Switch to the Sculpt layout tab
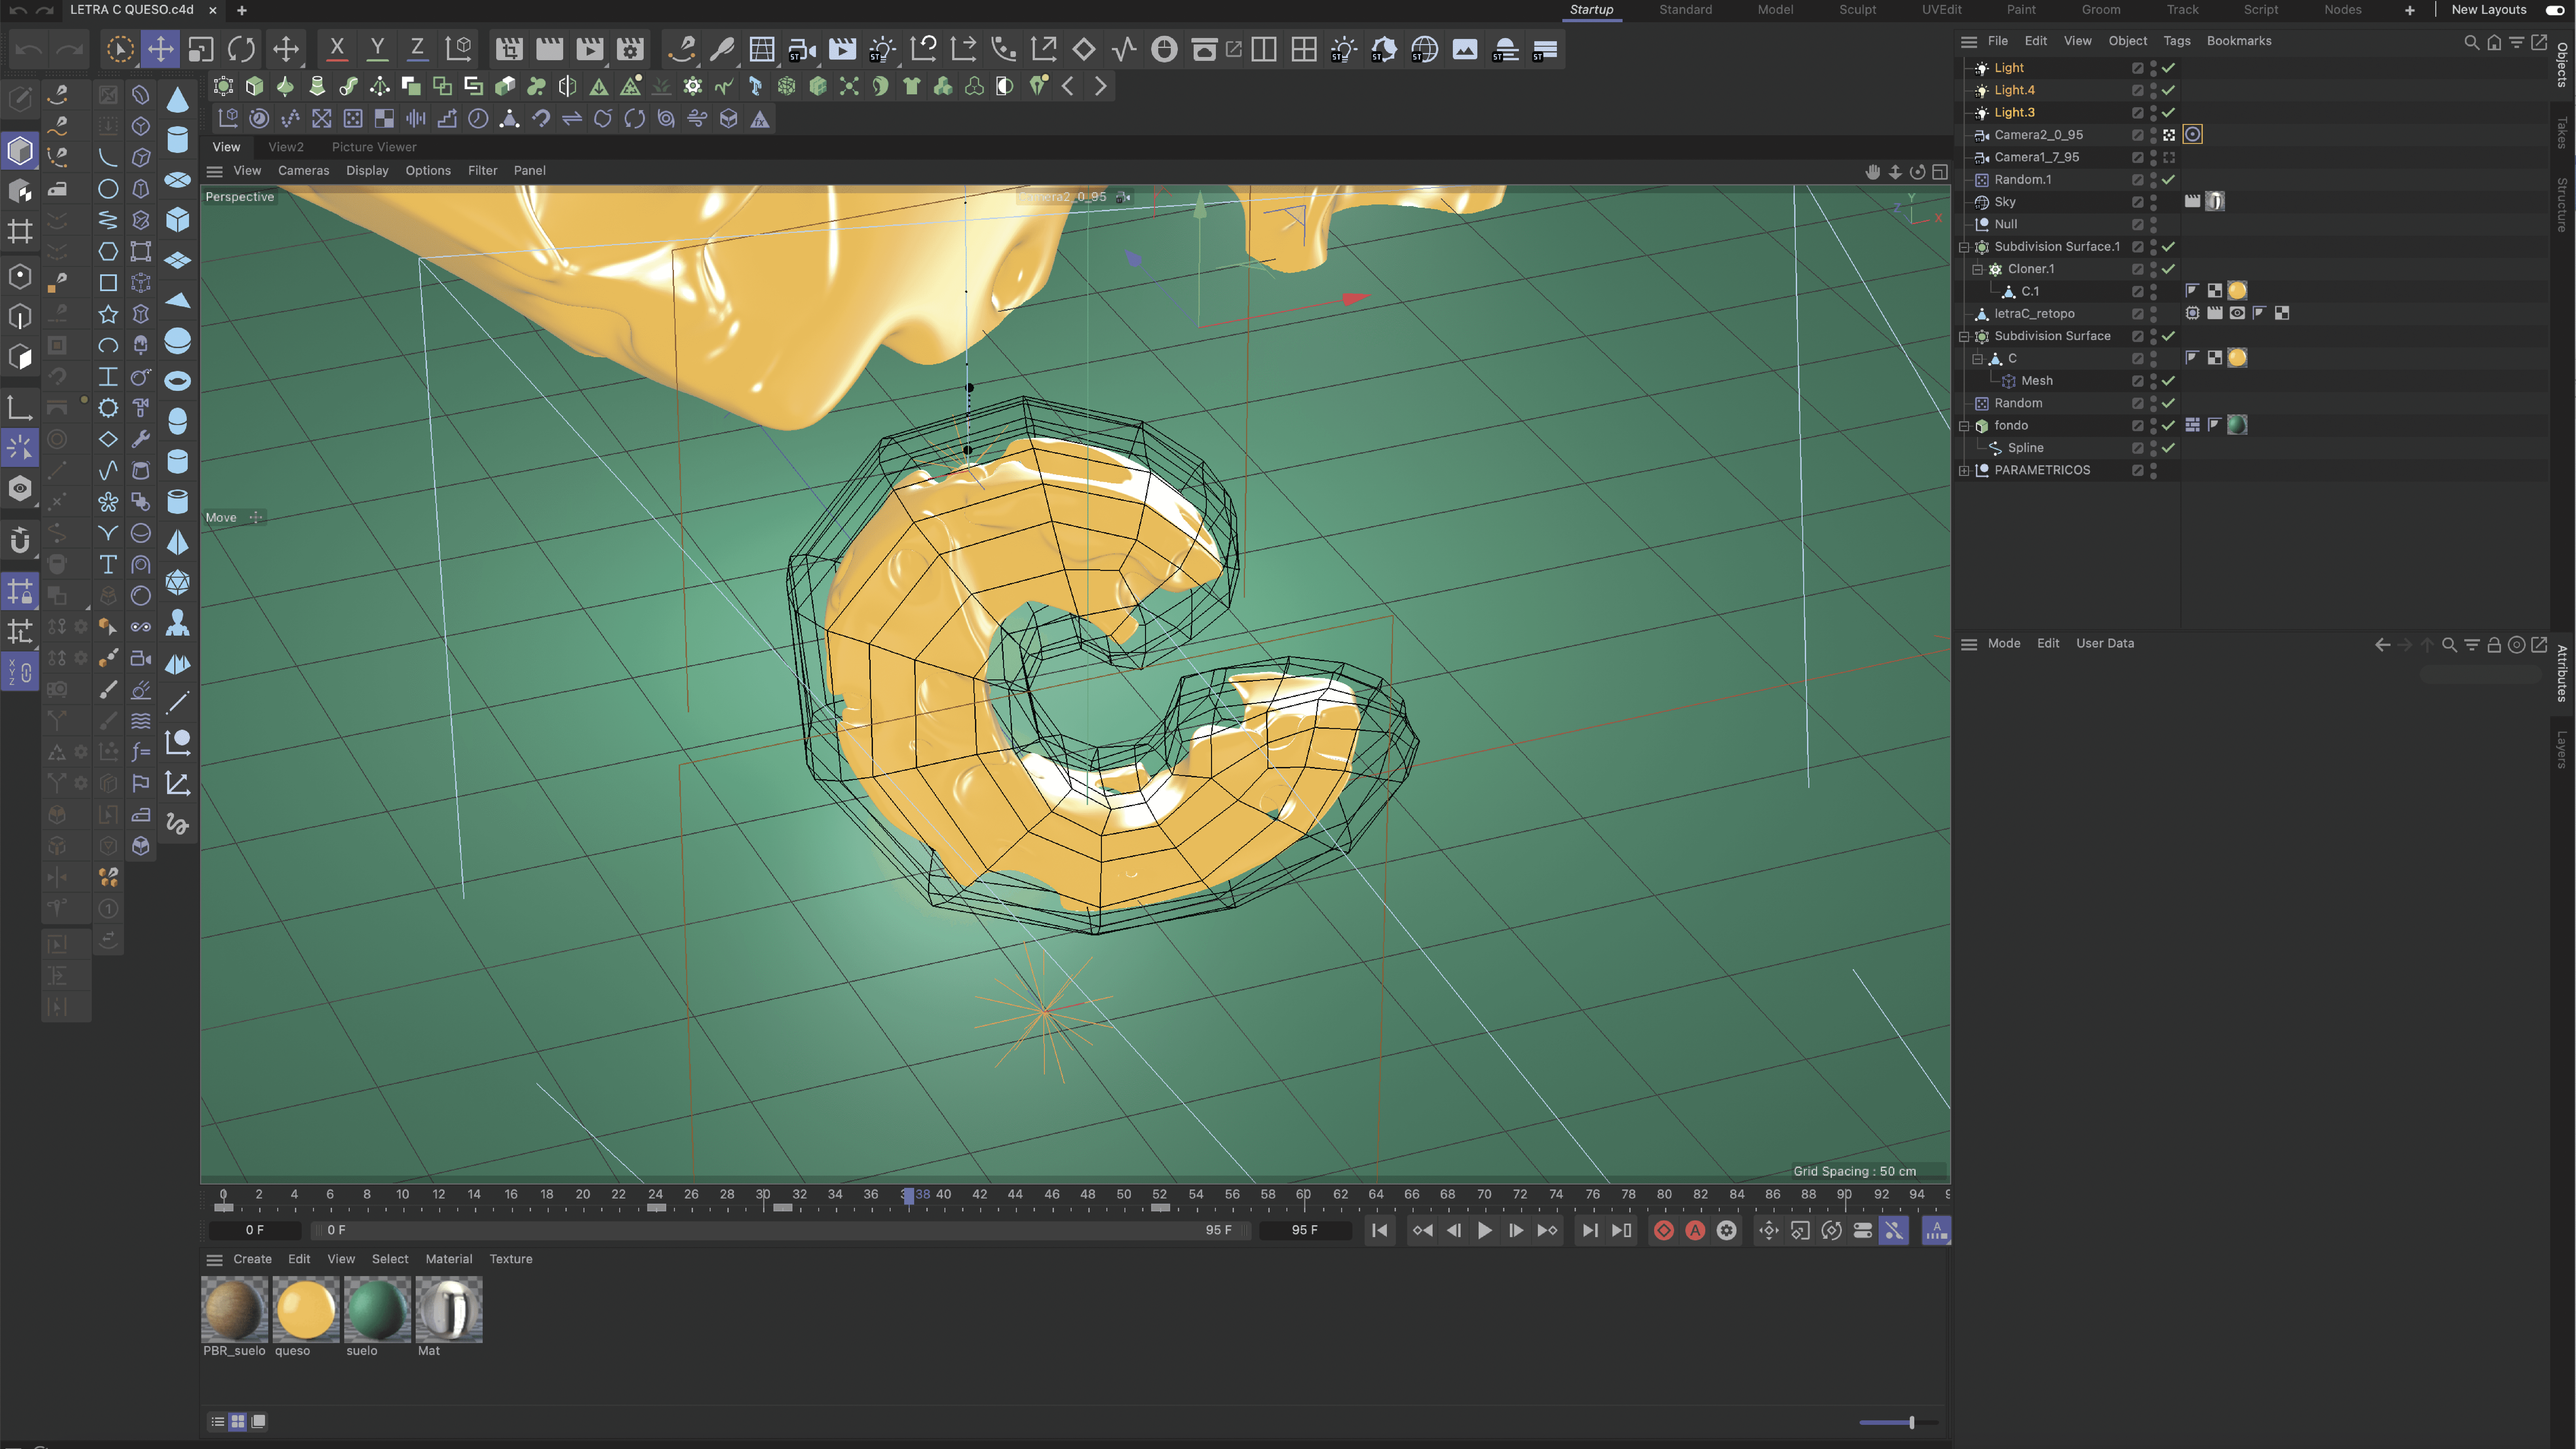 tap(1857, 10)
